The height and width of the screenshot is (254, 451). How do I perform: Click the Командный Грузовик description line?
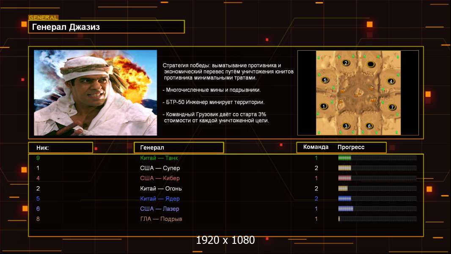click(216, 117)
